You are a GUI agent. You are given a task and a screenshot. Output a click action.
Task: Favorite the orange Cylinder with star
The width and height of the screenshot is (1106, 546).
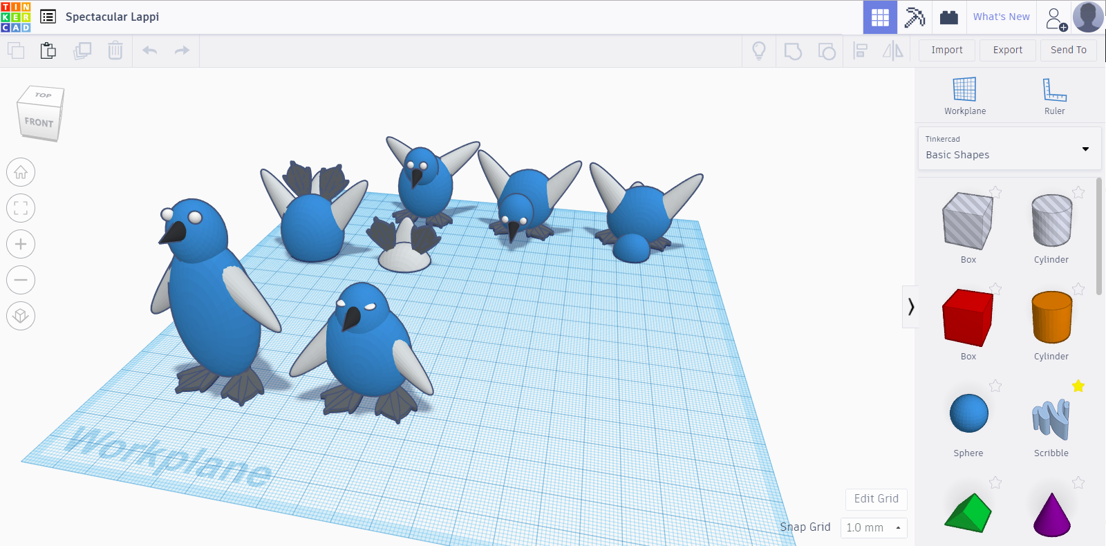(x=1078, y=289)
